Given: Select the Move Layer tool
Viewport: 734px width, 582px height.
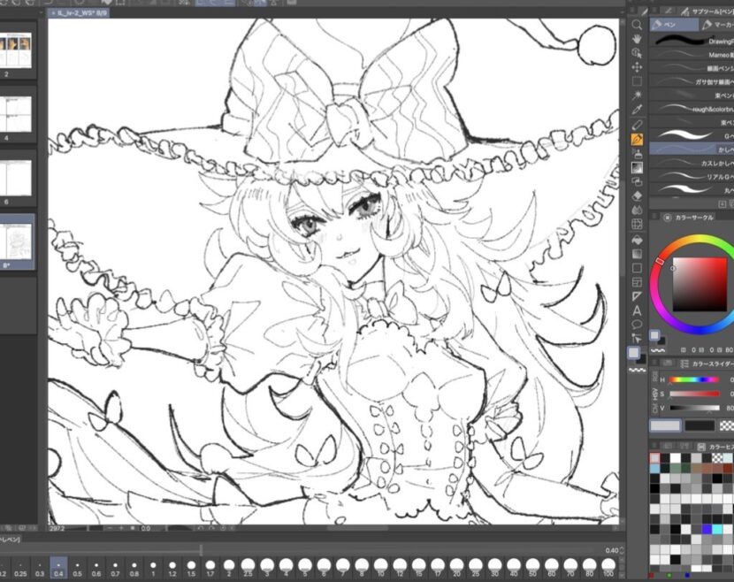Looking at the screenshot, I should (x=637, y=67).
